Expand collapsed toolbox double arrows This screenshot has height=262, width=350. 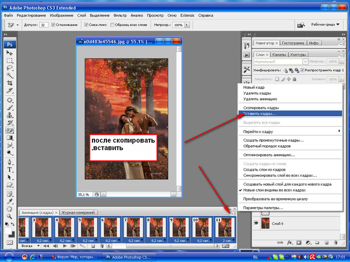click(x=5, y=34)
